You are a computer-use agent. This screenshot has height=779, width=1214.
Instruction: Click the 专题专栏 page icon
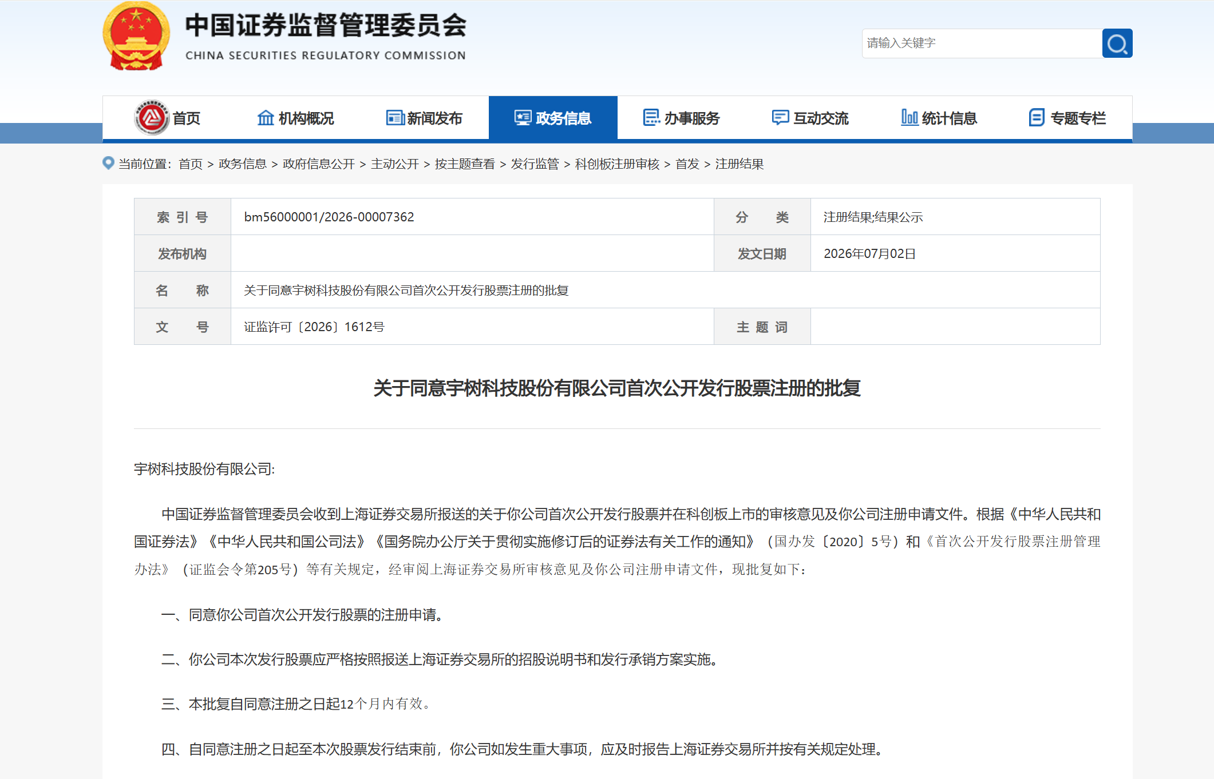tap(1037, 117)
